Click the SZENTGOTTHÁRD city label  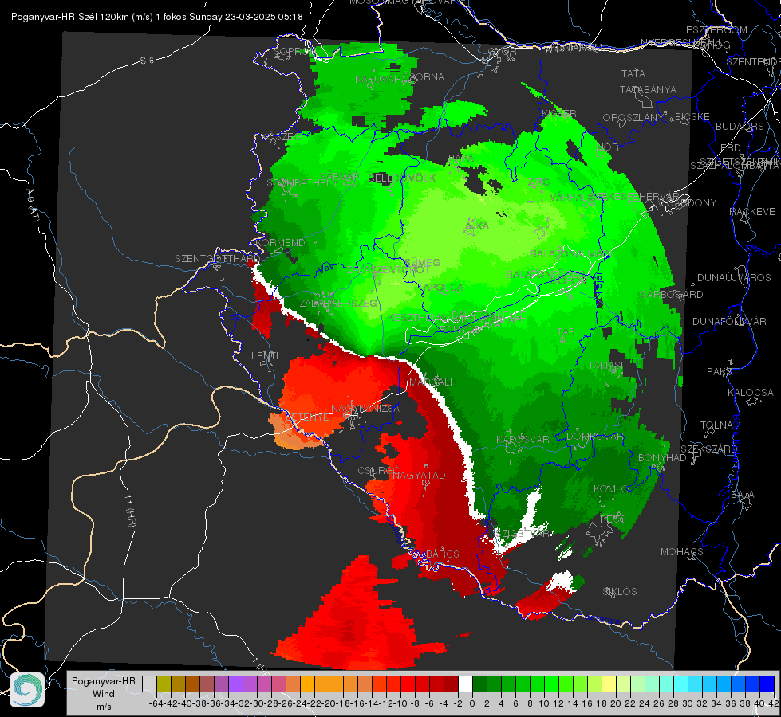click(218, 259)
